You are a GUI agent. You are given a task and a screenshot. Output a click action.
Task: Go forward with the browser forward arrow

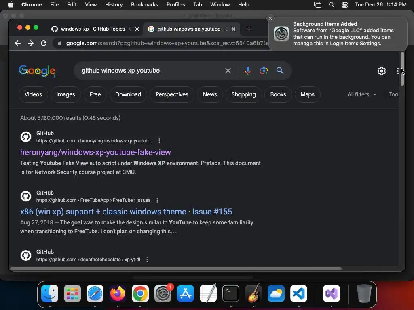[31, 43]
